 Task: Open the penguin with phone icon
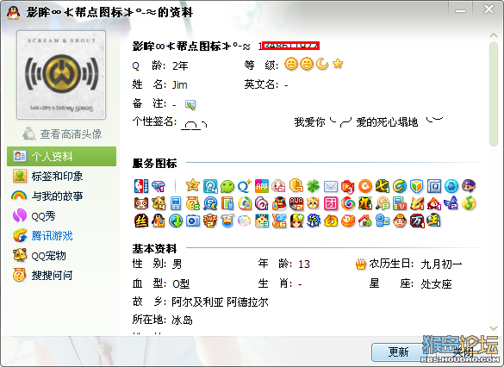tap(159, 221)
